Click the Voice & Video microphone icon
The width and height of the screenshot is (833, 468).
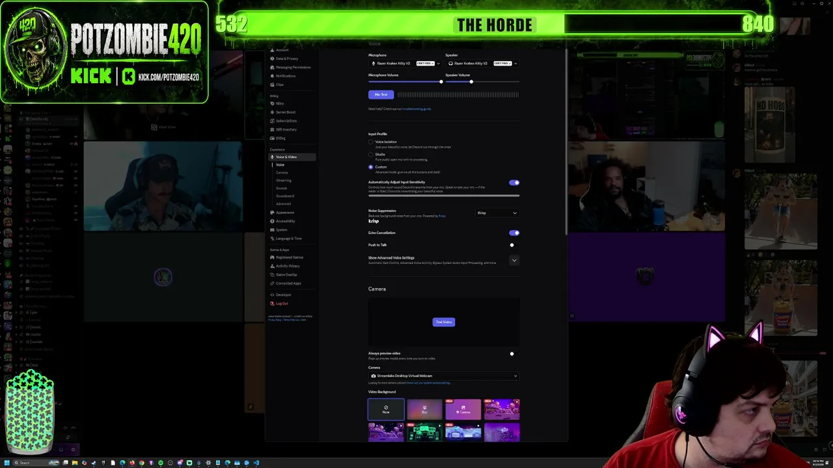(x=272, y=157)
